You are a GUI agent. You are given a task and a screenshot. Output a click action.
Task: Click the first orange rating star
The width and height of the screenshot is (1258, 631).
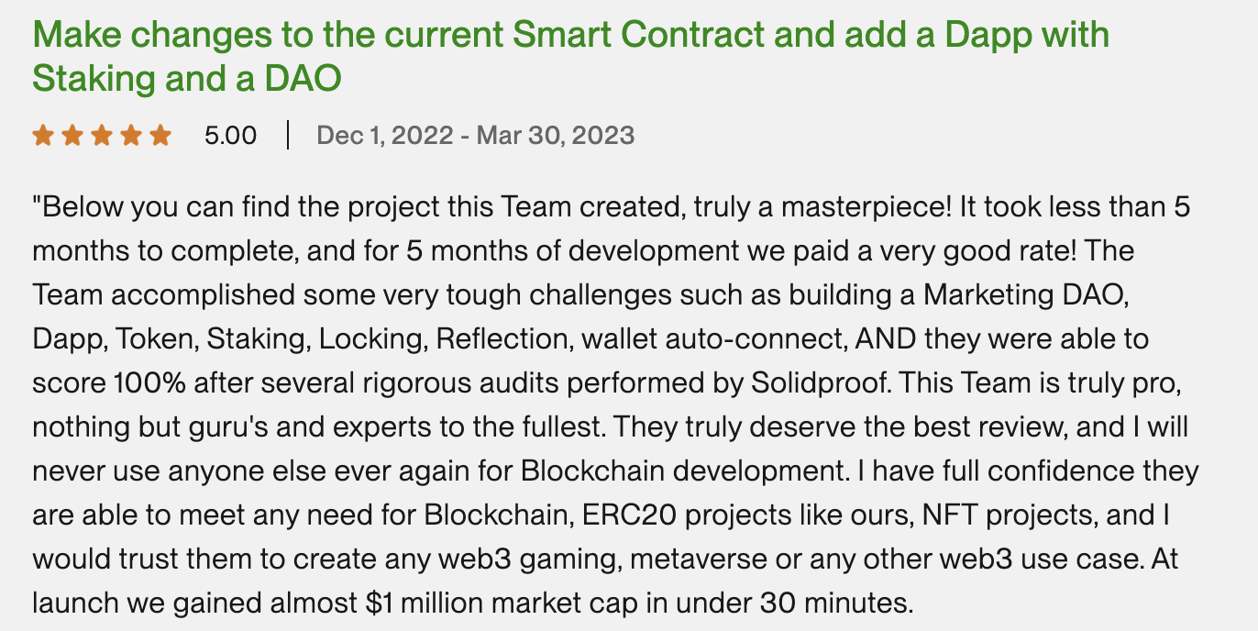click(42, 136)
